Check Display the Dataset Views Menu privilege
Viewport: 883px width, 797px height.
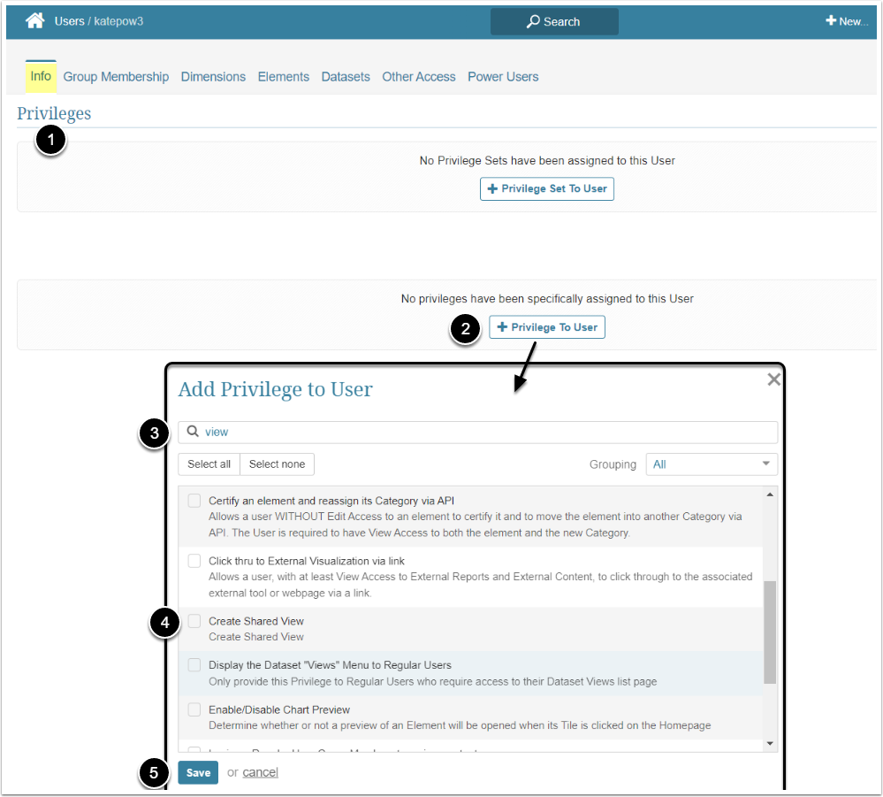[194, 665]
